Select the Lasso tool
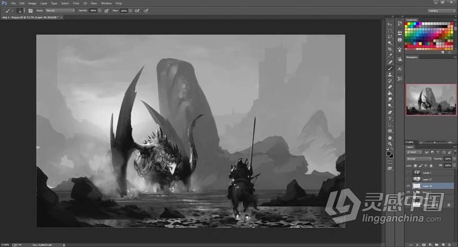Viewport: 458px width, 247px height. 390,37
